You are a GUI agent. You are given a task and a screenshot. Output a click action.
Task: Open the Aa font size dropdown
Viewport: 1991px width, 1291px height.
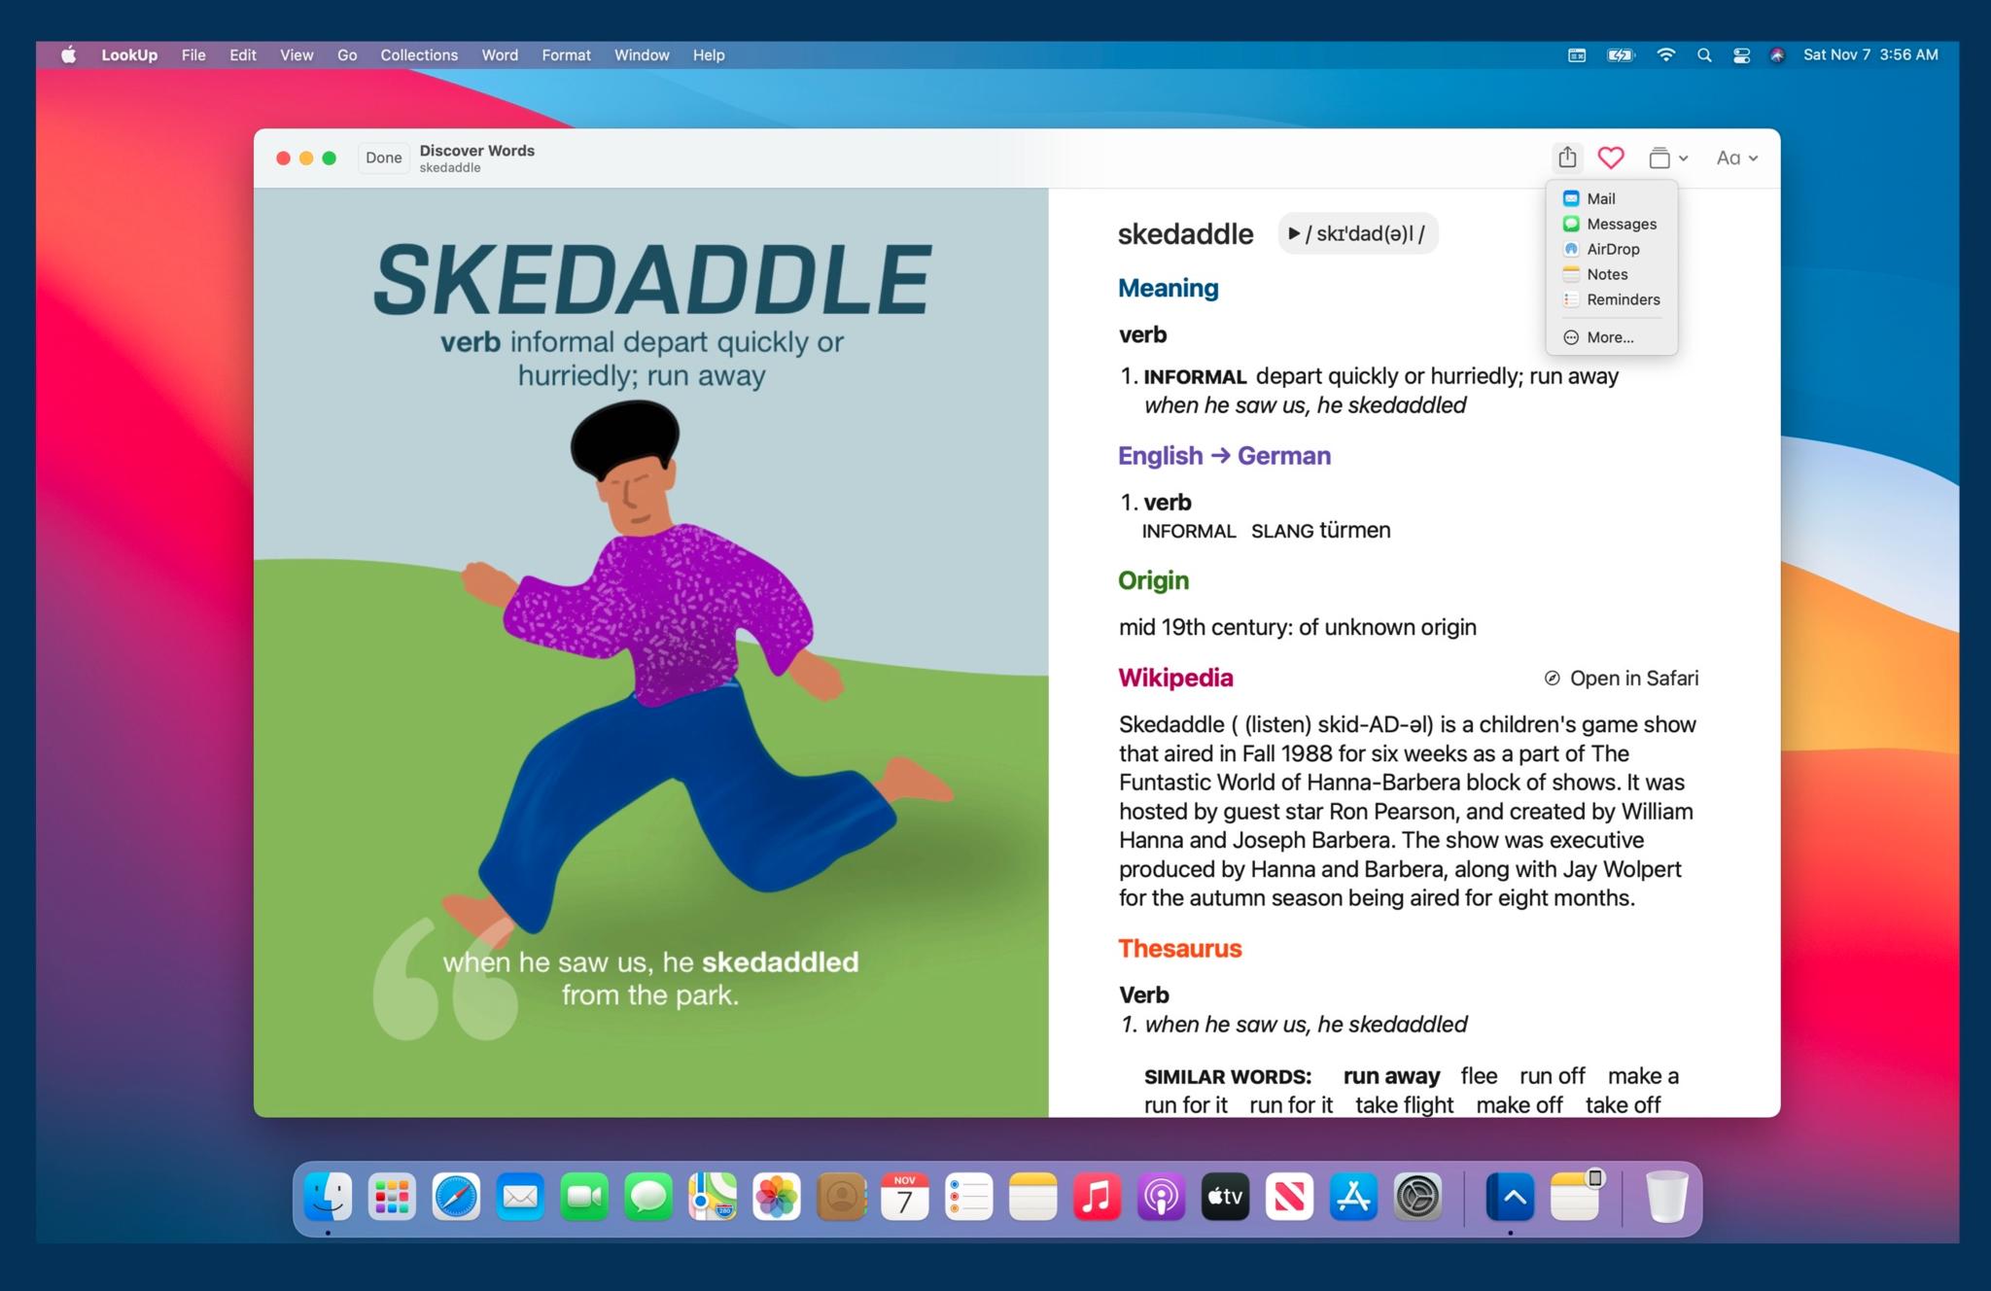pyautogui.click(x=1736, y=157)
